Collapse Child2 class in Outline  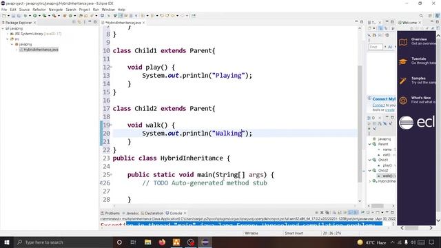coord(370,171)
